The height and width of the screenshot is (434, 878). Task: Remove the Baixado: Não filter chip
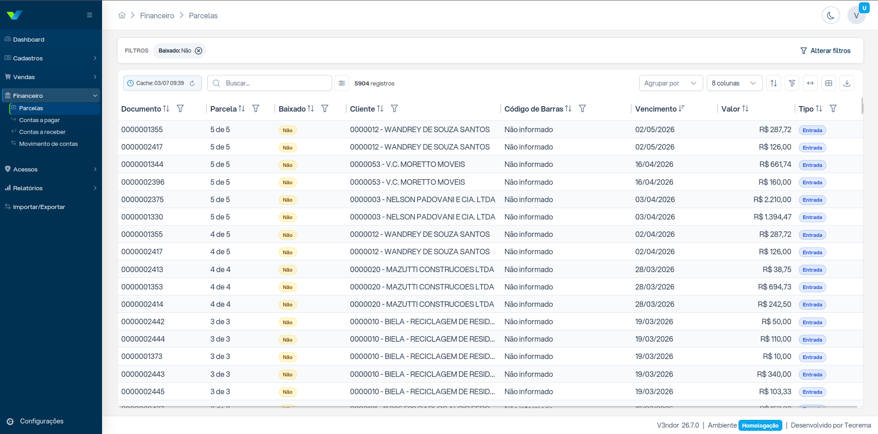pos(199,51)
